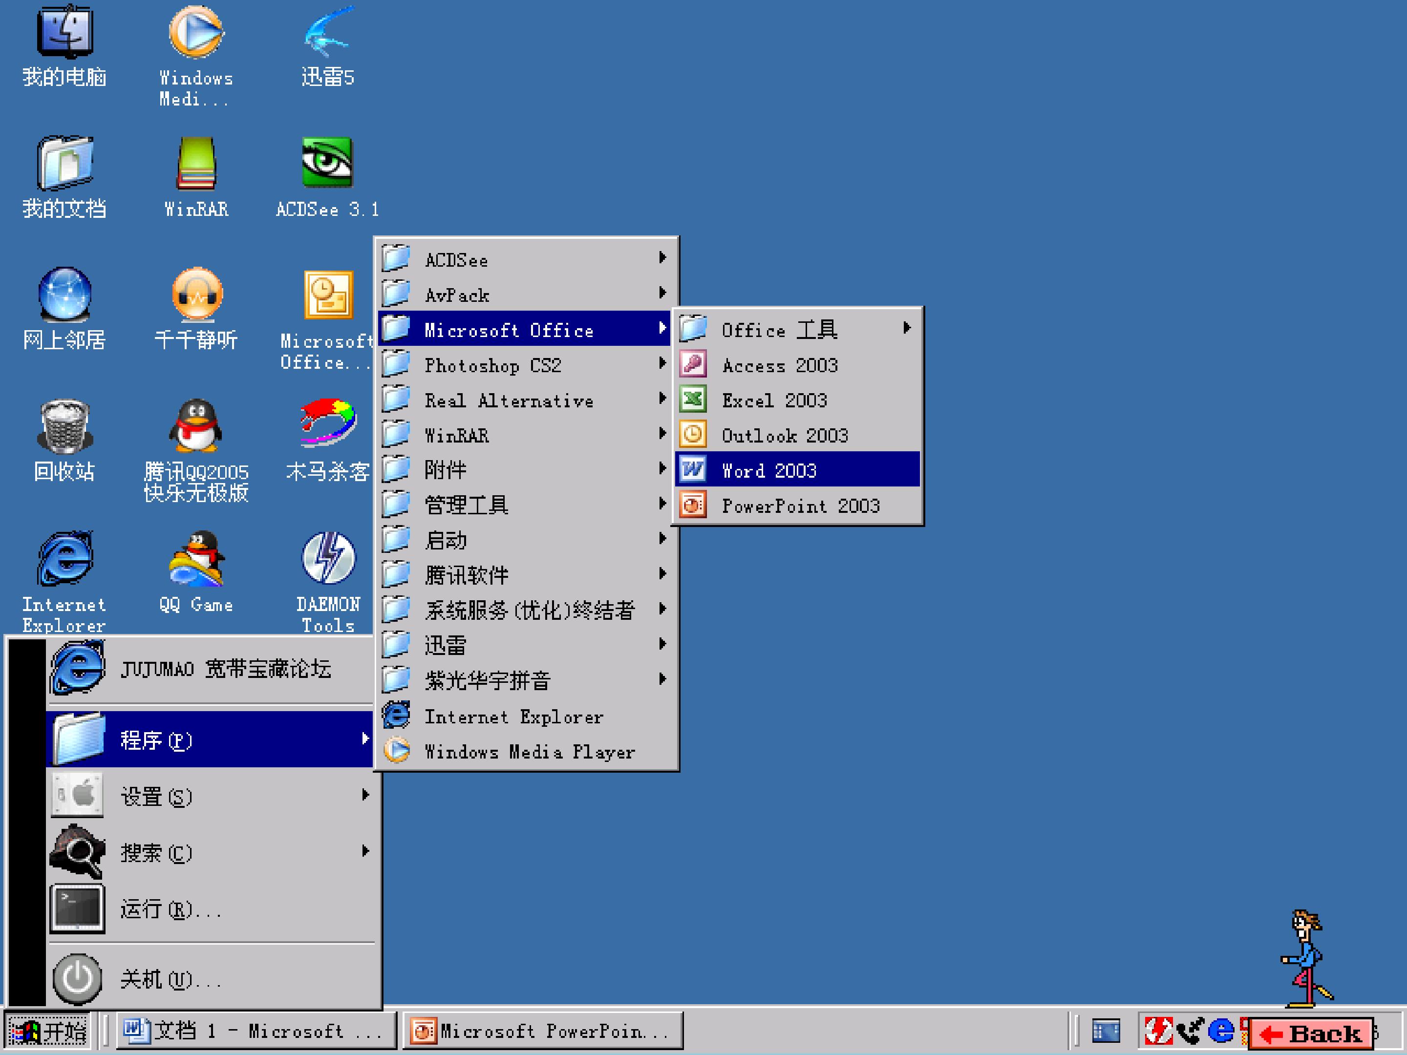Expand the 搜索(C) start menu entry
This screenshot has height=1055, width=1407.
(211, 851)
